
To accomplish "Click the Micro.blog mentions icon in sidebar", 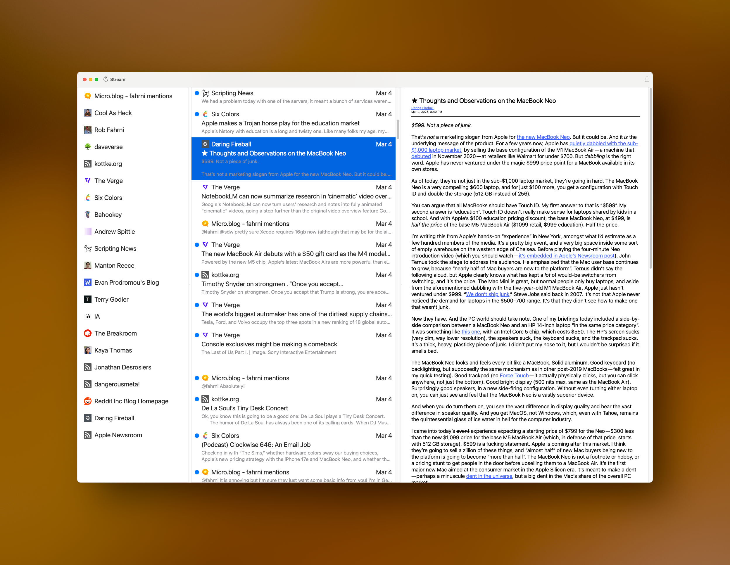I will (x=88, y=96).
